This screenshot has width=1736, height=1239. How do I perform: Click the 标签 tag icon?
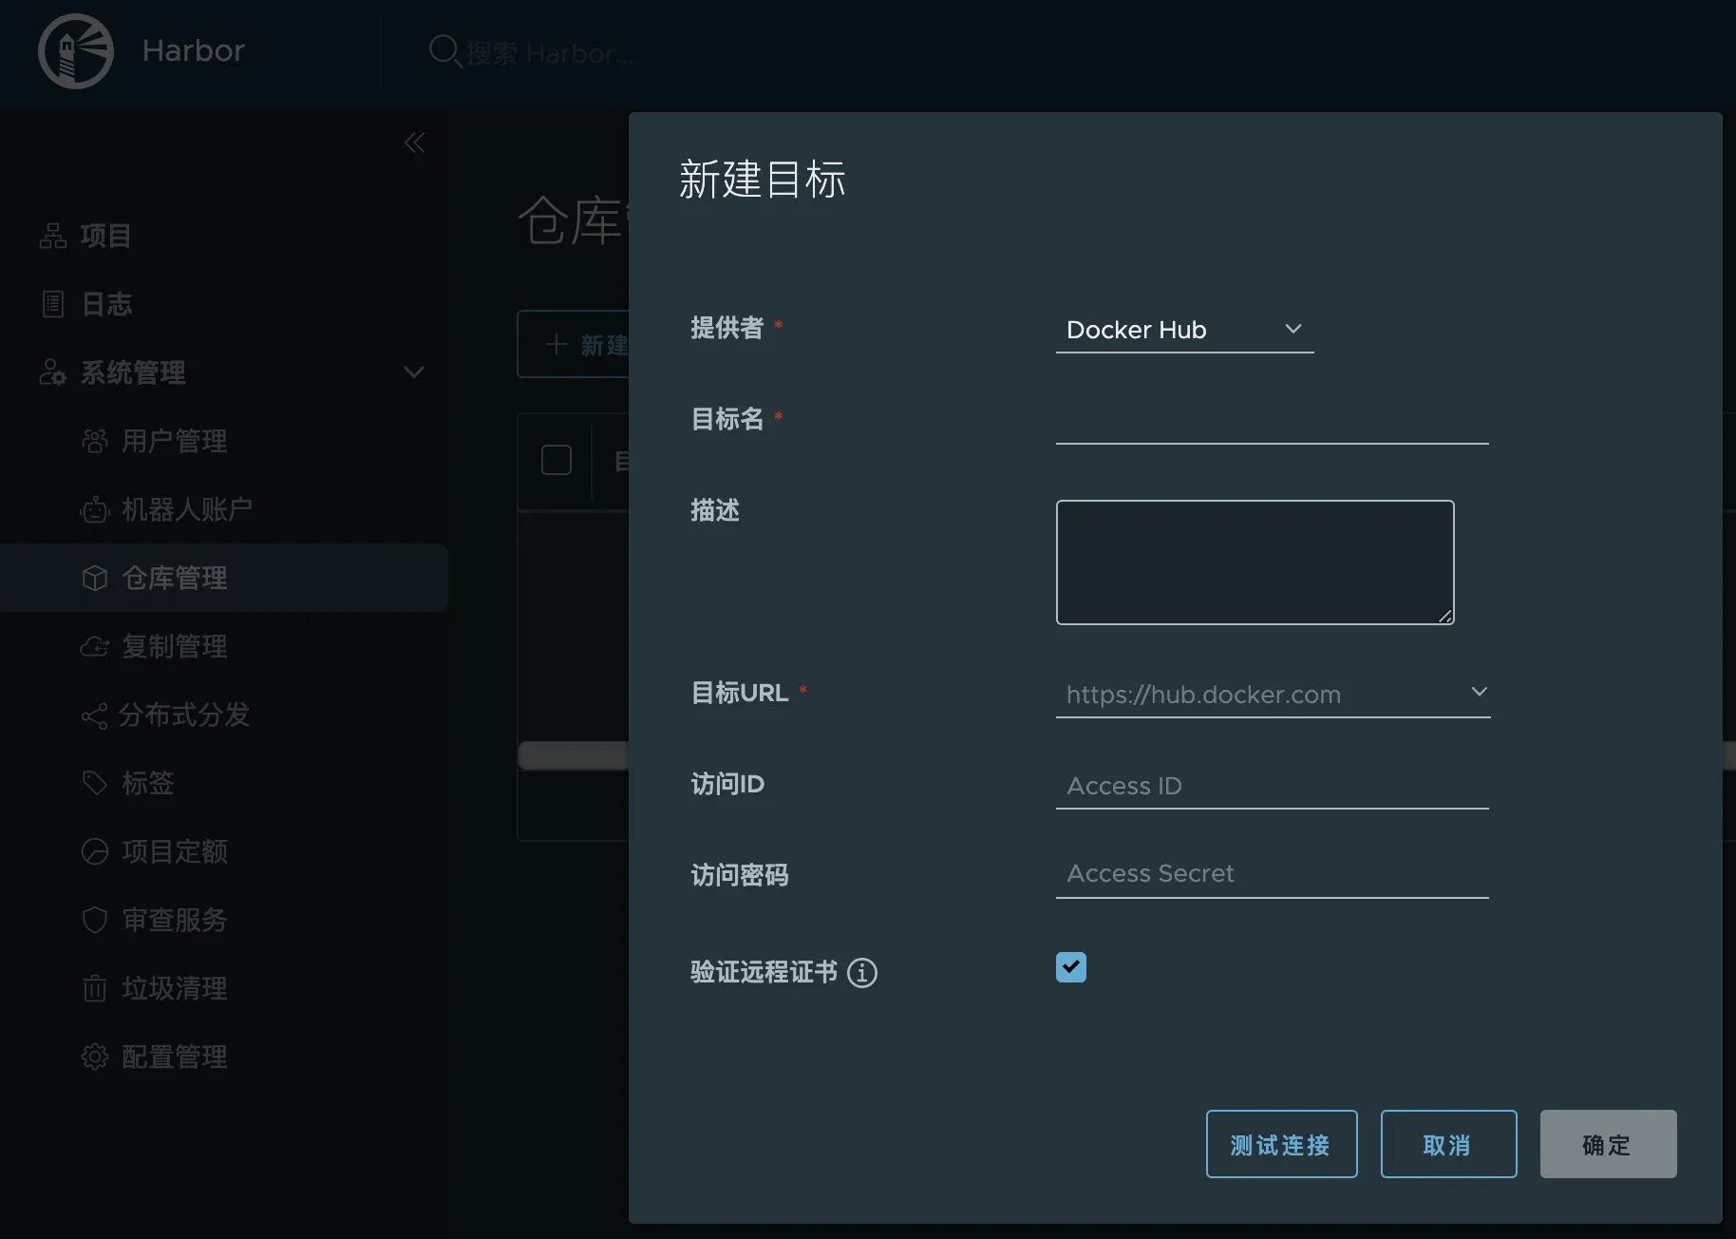[x=95, y=783]
